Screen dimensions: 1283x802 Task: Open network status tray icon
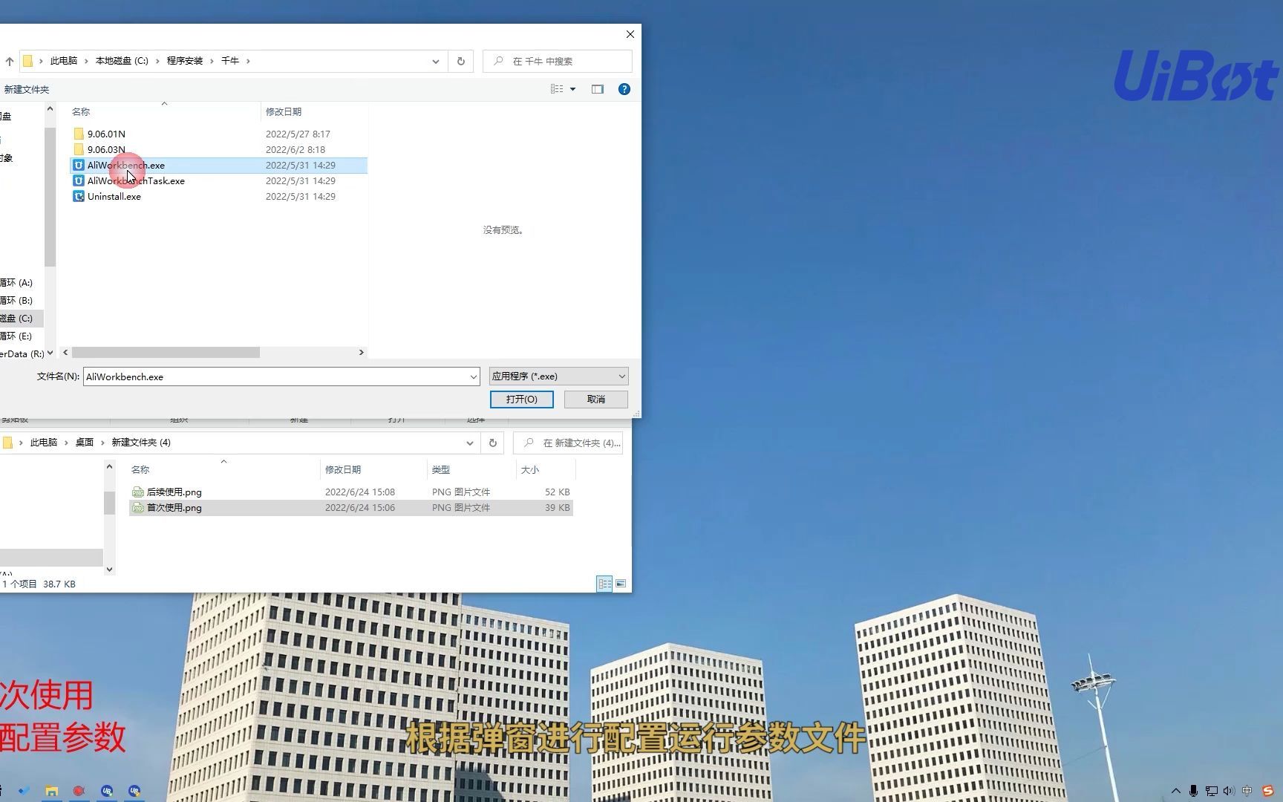coord(1212,792)
